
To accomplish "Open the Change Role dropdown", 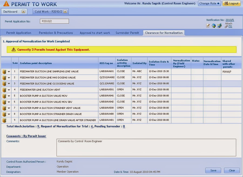I will pos(209,3).
